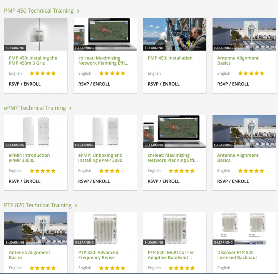Expand the chevron next to PMP 450 Technical Training
278x274 pixels.
point(78,11)
